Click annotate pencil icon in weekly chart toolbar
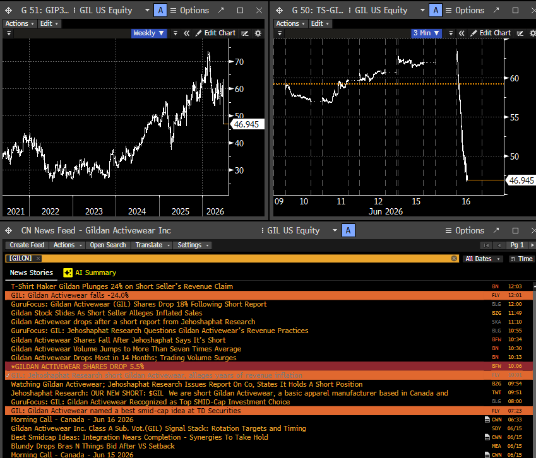 (245, 33)
